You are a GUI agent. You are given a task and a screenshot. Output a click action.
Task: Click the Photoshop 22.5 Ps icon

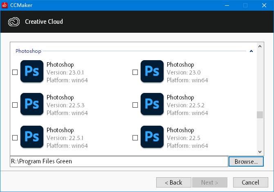tap(152, 137)
